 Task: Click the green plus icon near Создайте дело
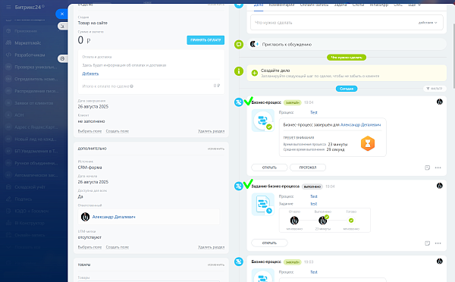[255, 73]
